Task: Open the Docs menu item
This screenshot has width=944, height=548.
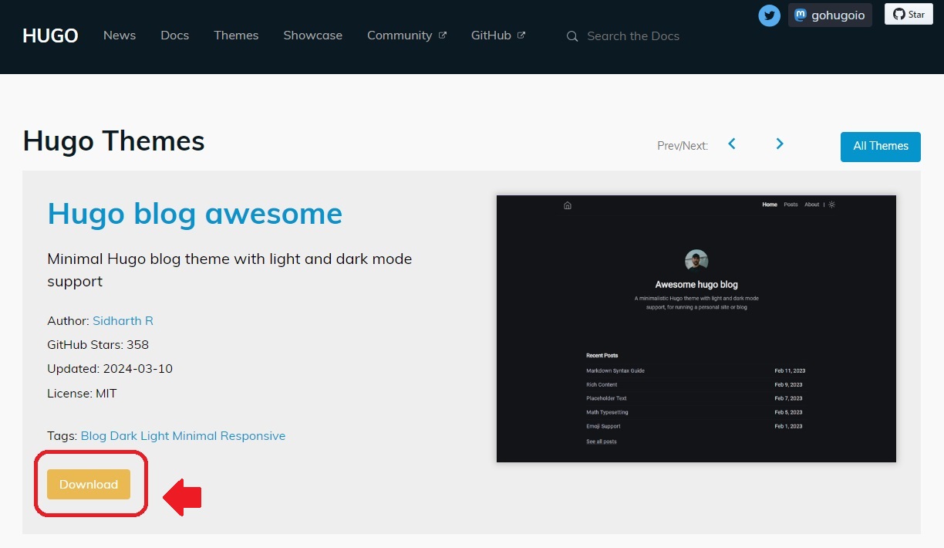Action: click(x=175, y=36)
